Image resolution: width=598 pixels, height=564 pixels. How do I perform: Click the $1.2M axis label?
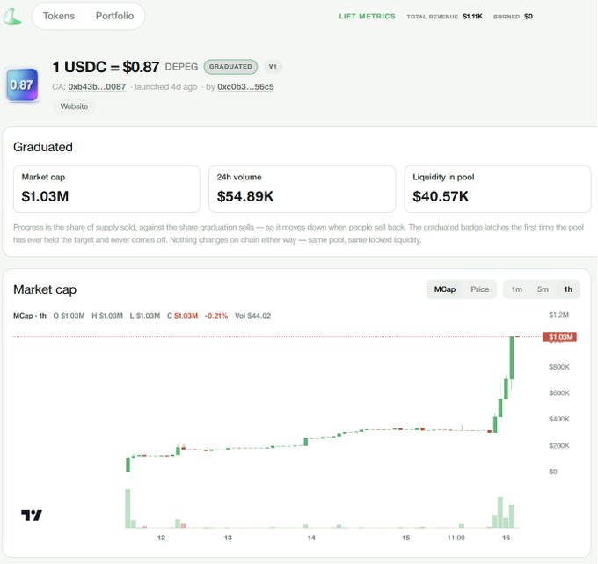pyautogui.click(x=558, y=315)
